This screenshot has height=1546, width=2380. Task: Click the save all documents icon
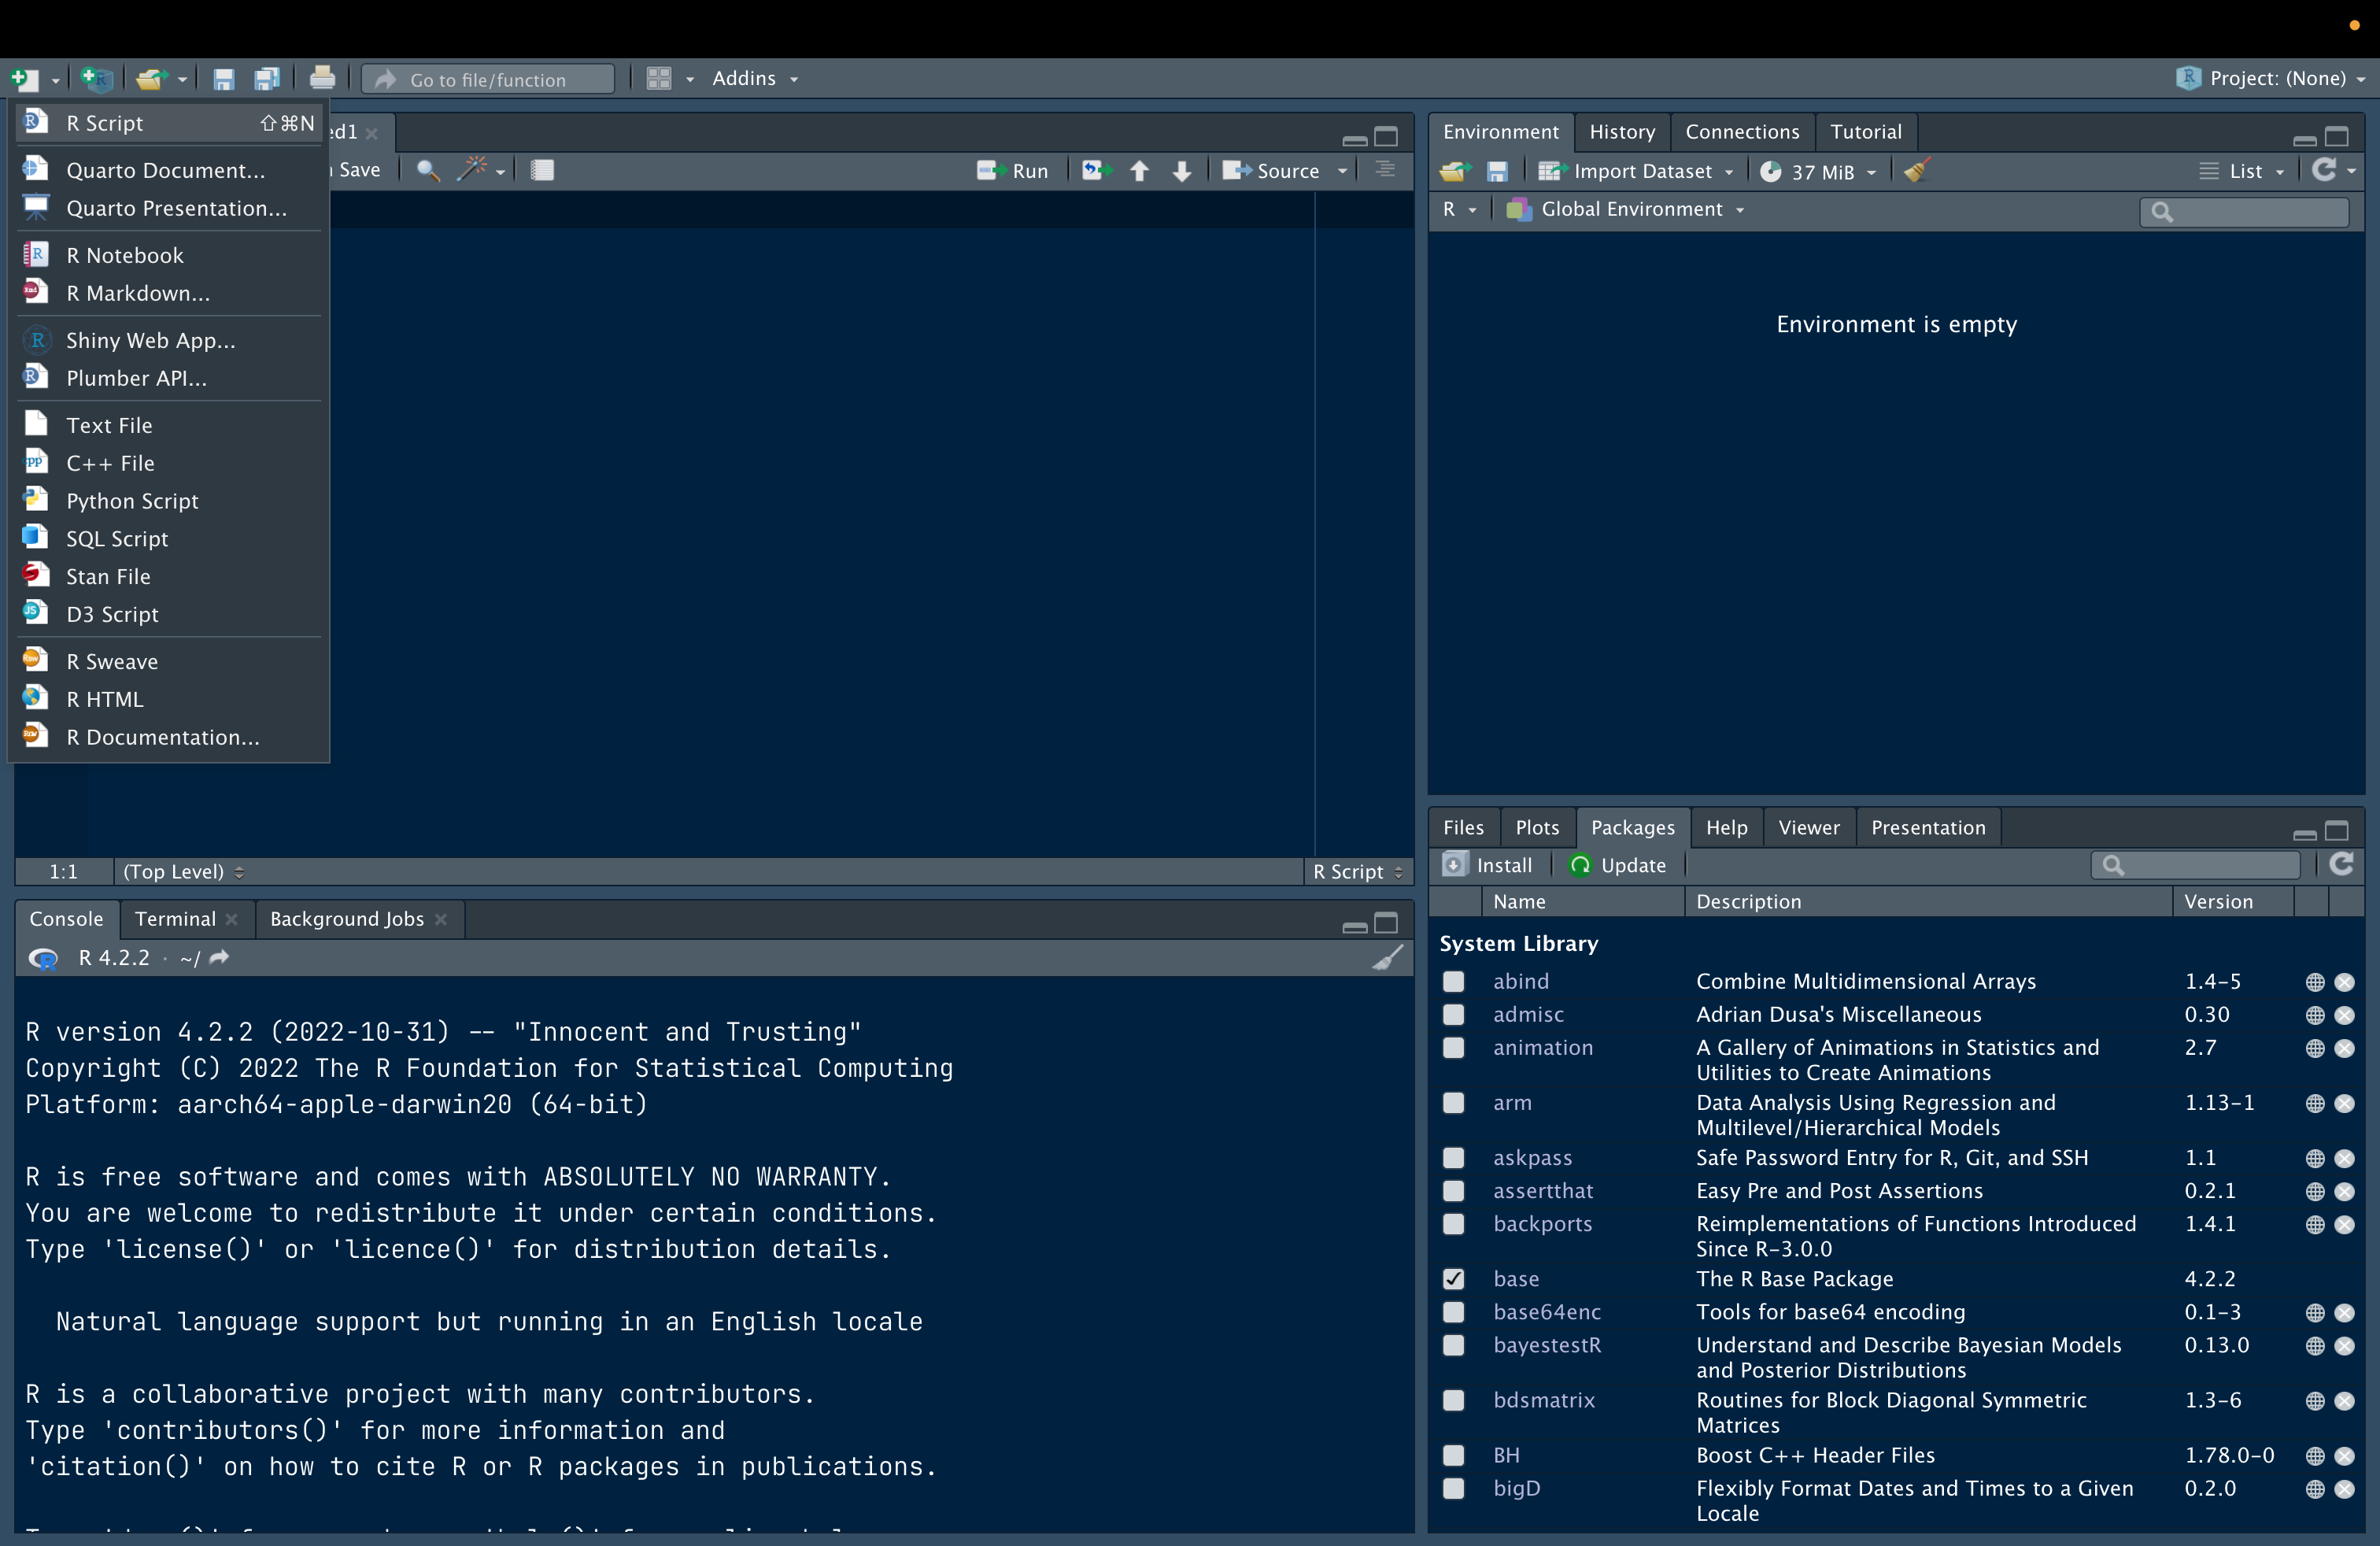click(267, 78)
